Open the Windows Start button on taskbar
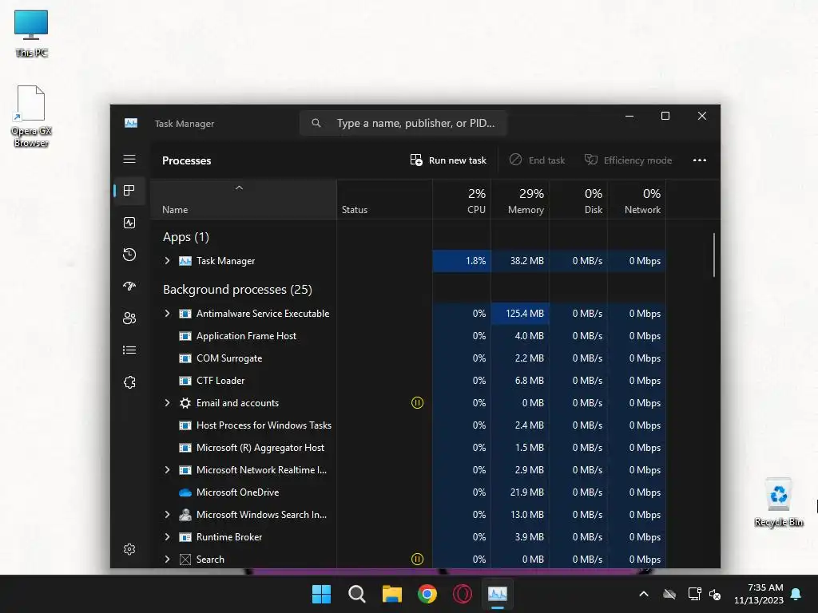Image resolution: width=818 pixels, height=613 pixels. (x=321, y=594)
